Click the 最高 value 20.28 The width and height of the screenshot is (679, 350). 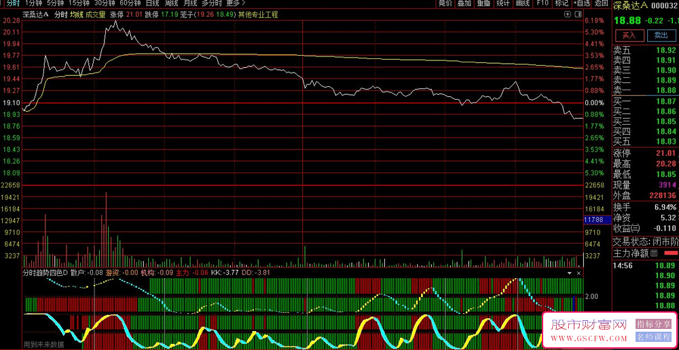666,163
